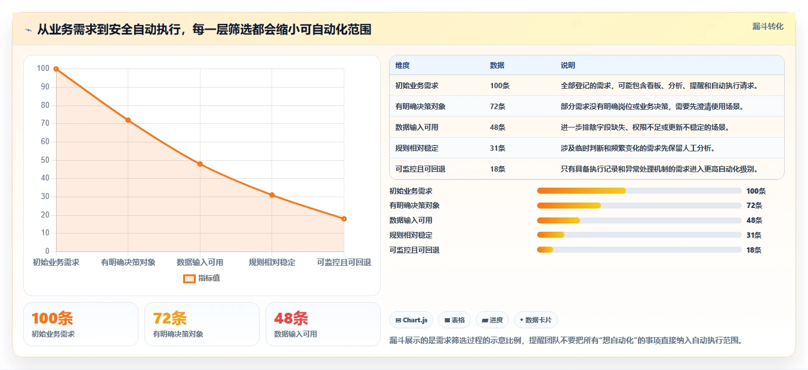
Task: Open the 100条 初始业务需求 stat card
Action: [x=81, y=324]
